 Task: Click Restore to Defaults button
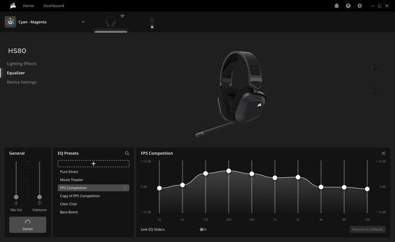367,229
